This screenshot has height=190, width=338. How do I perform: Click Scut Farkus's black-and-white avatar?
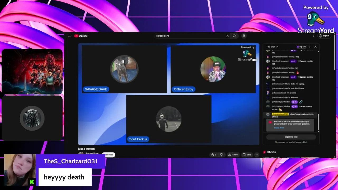tap(169, 119)
